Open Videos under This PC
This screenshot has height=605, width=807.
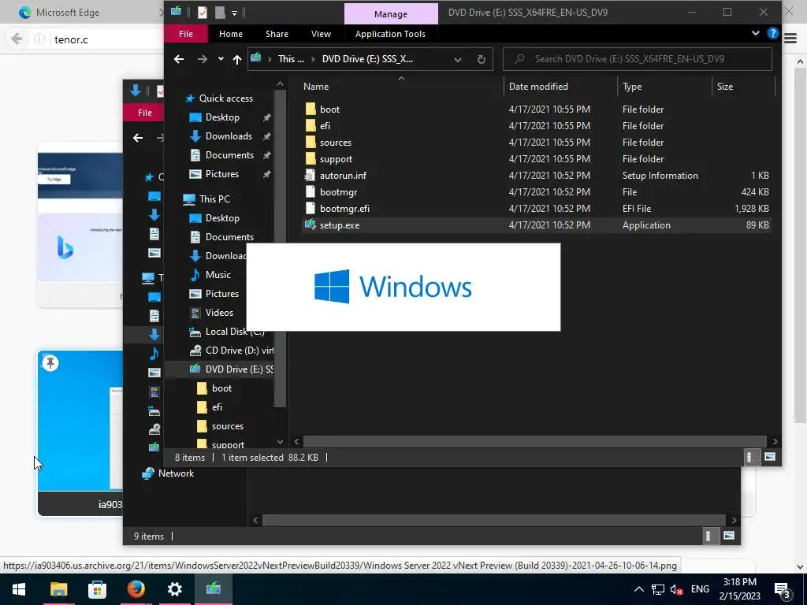point(219,313)
